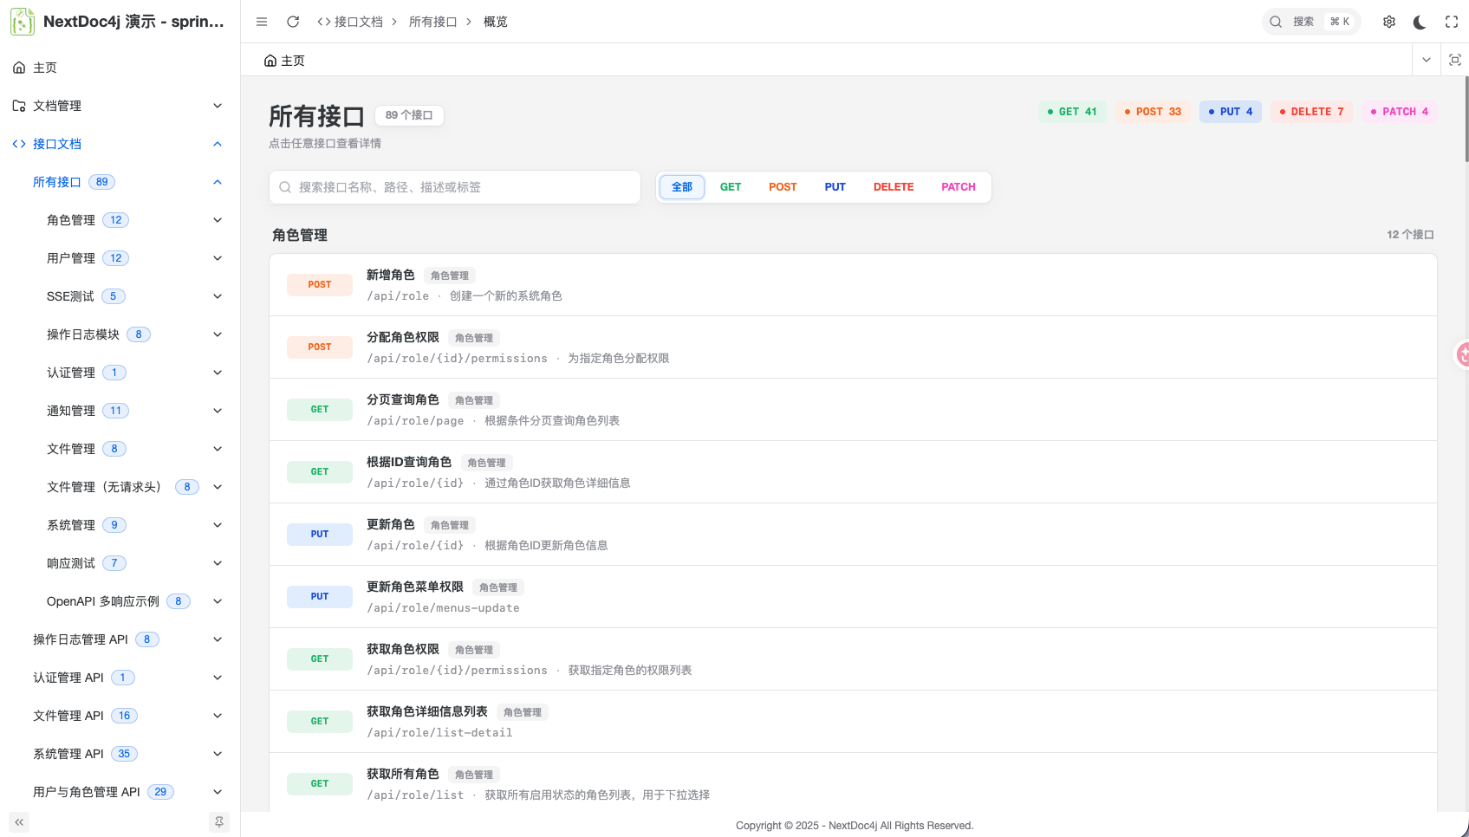The height and width of the screenshot is (837, 1469).
Task: Open the tab bar dropdown chevron
Action: [x=1427, y=60]
